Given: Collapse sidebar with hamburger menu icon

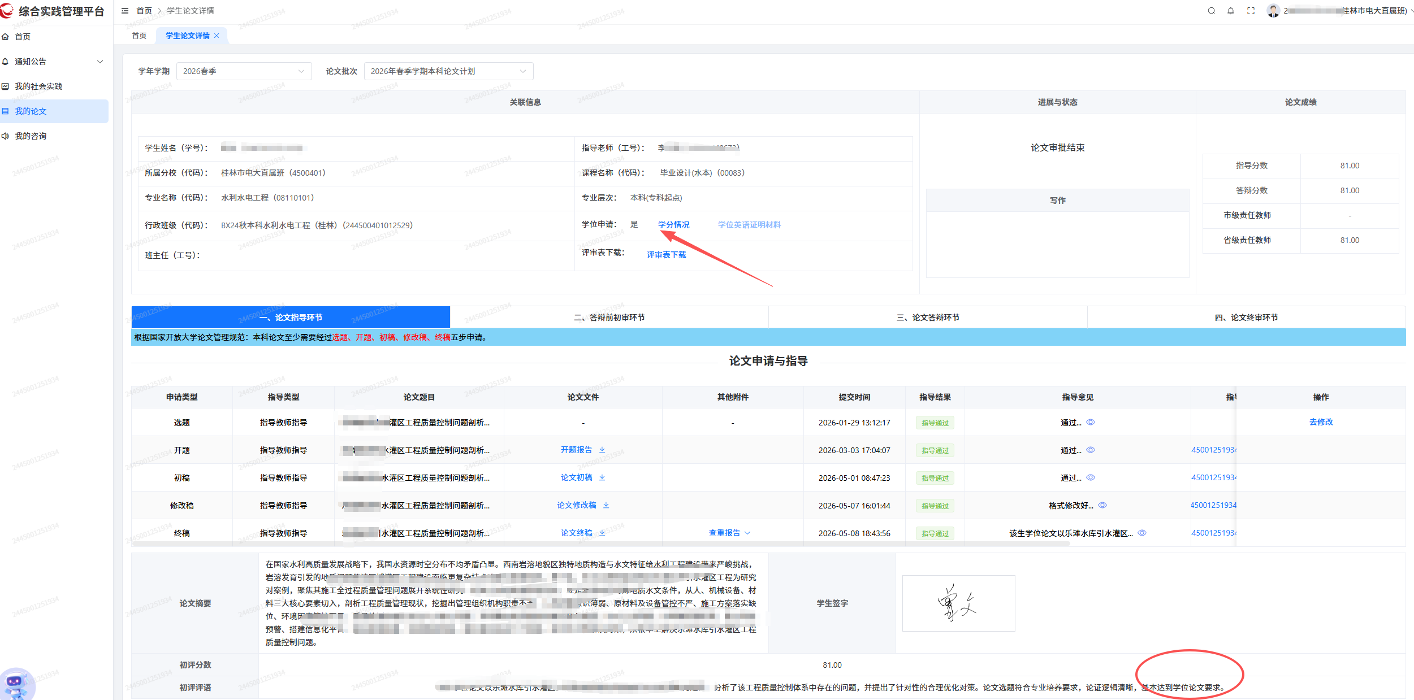Looking at the screenshot, I should [125, 11].
